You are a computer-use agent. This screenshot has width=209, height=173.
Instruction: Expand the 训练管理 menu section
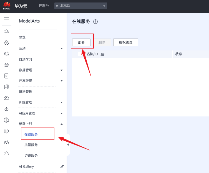point(61,102)
